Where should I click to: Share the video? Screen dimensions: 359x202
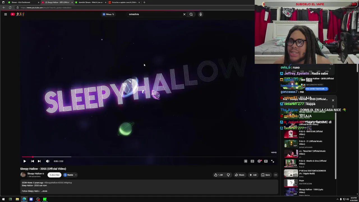pos(240,175)
